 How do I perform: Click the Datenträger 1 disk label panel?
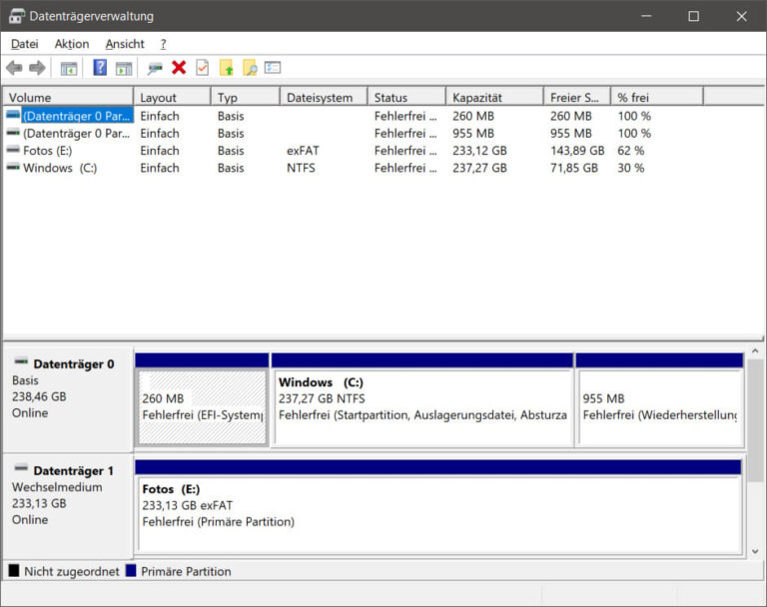point(68,504)
